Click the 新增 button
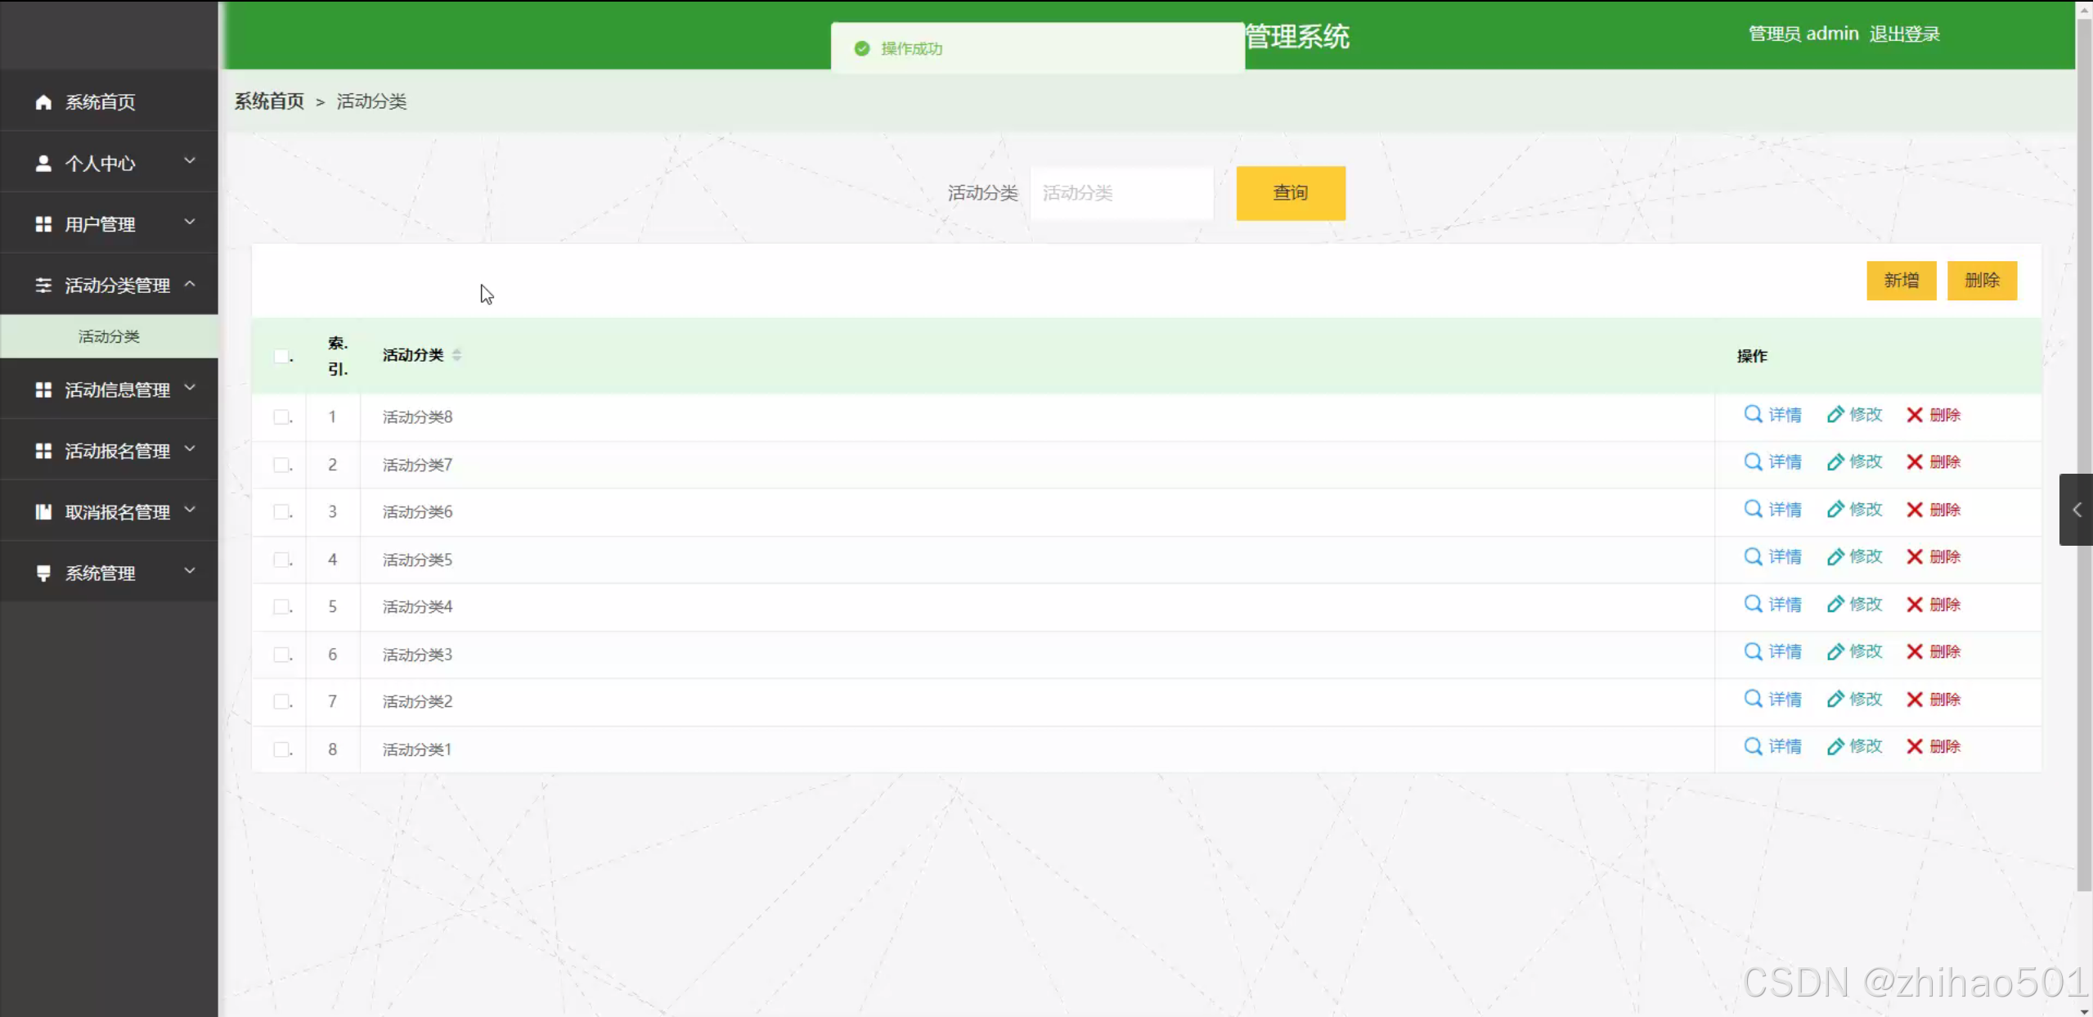The height and width of the screenshot is (1017, 2093). 1900,281
